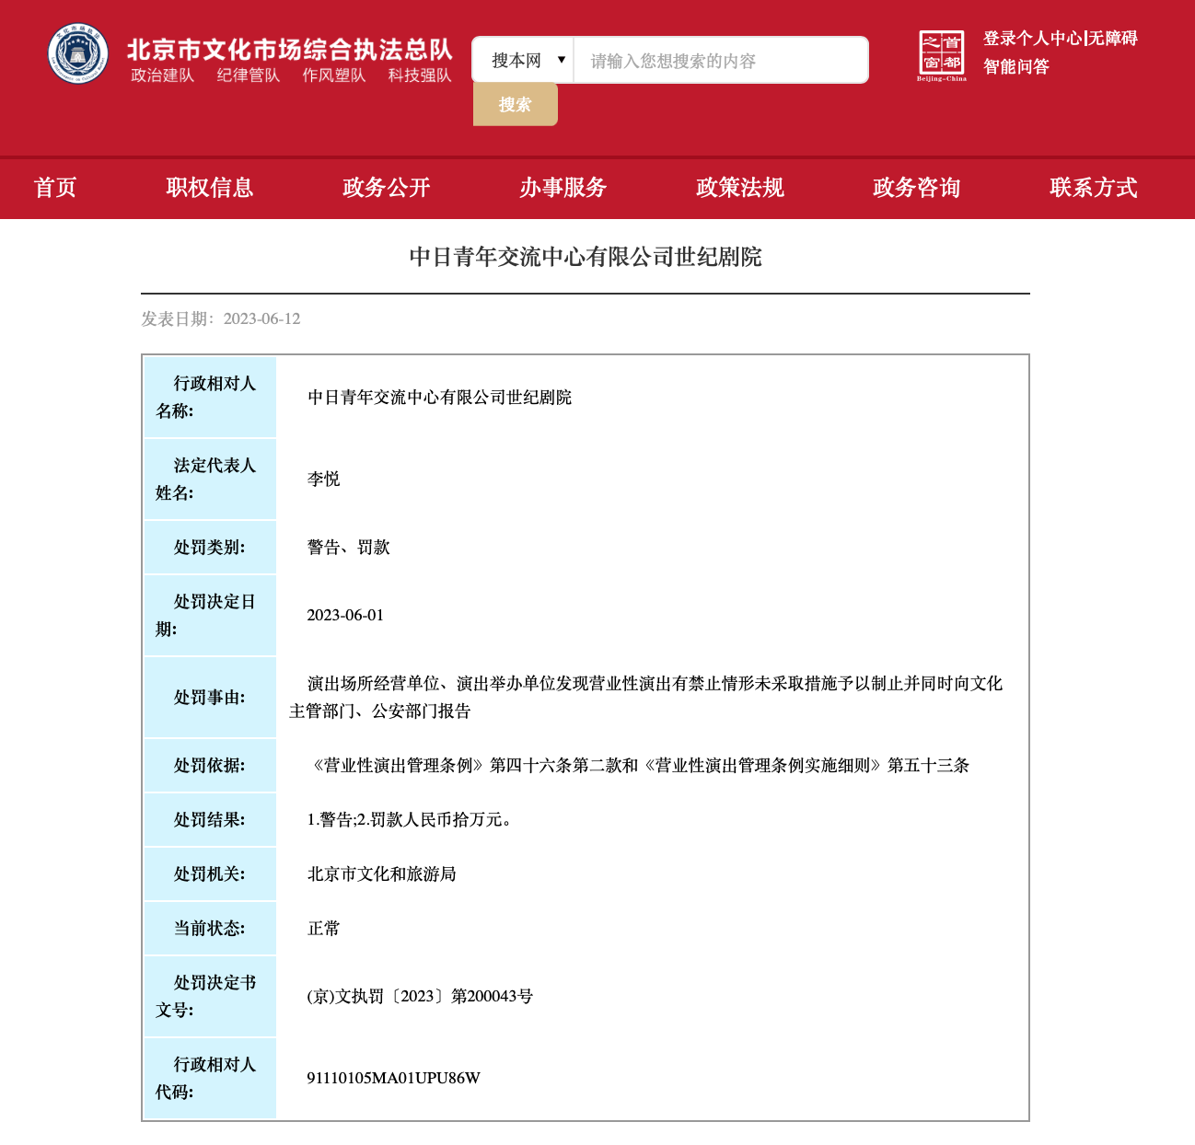1195x1145 pixels.
Task: Click the Beijing cultural enforcement emblem logo
Action: pyautogui.click(x=78, y=53)
